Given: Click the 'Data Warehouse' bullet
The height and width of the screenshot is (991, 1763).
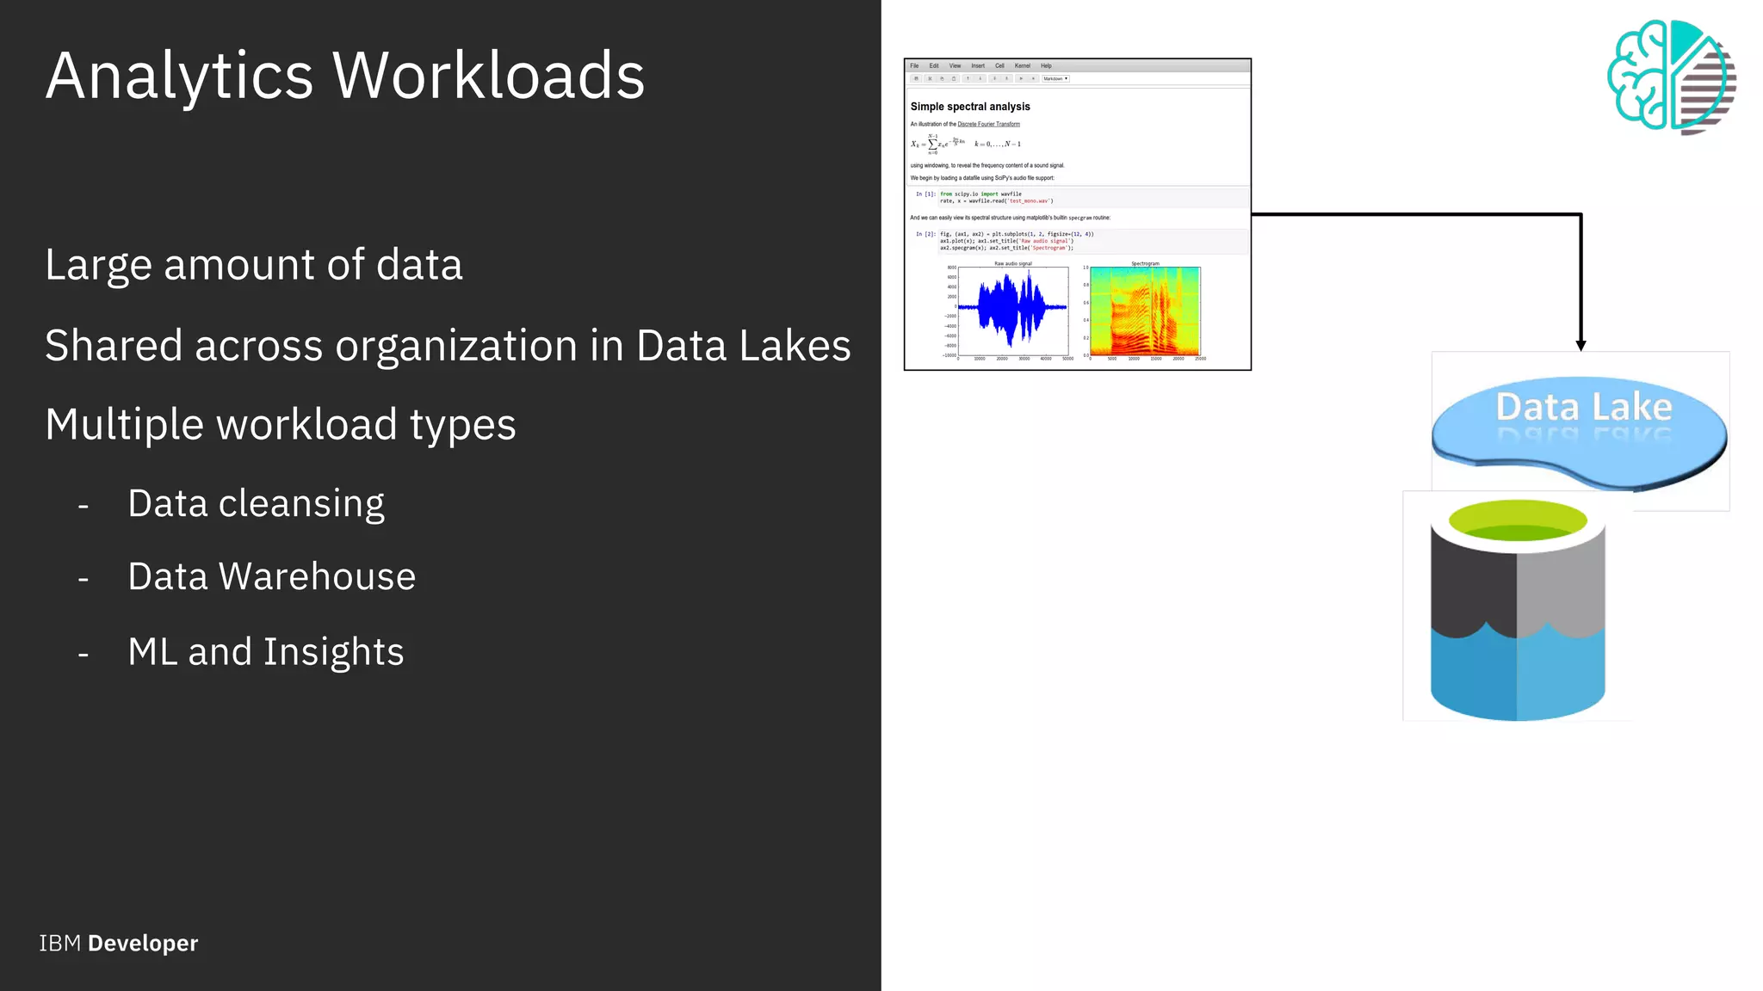Looking at the screenshot, I should coord(272,576).
